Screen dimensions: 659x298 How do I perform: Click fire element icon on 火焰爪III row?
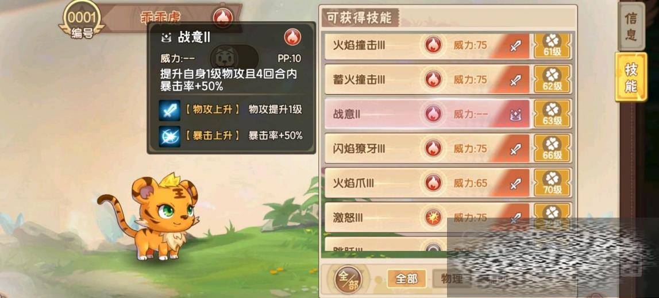pos(433,183)
